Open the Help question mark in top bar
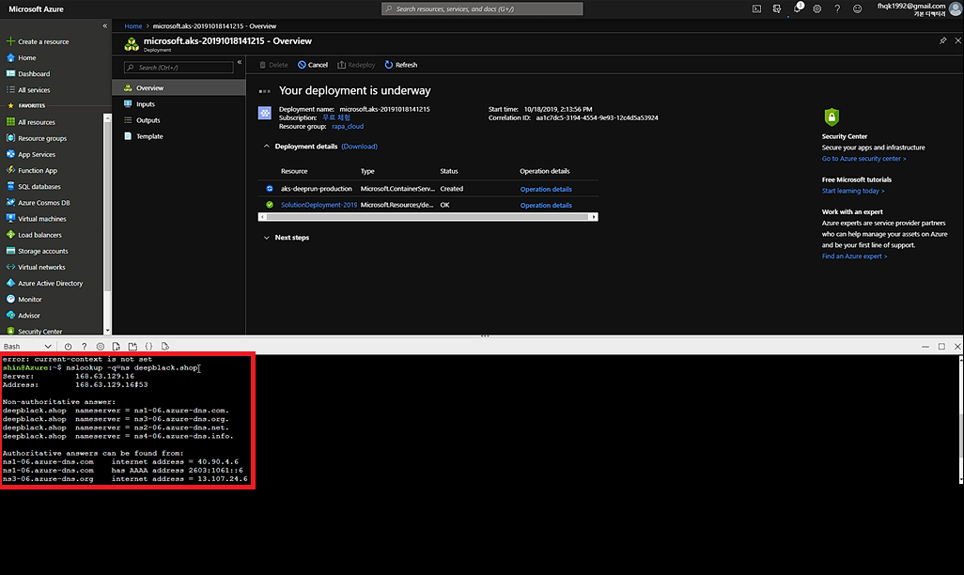Image resolution: width=964 pixels, height=575 pixels. click(837, 8)
